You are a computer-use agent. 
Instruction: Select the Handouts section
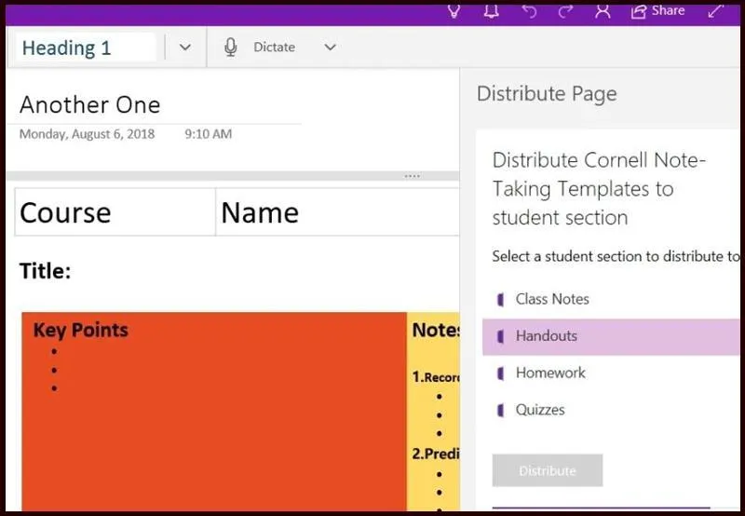[x=611, y=337]
